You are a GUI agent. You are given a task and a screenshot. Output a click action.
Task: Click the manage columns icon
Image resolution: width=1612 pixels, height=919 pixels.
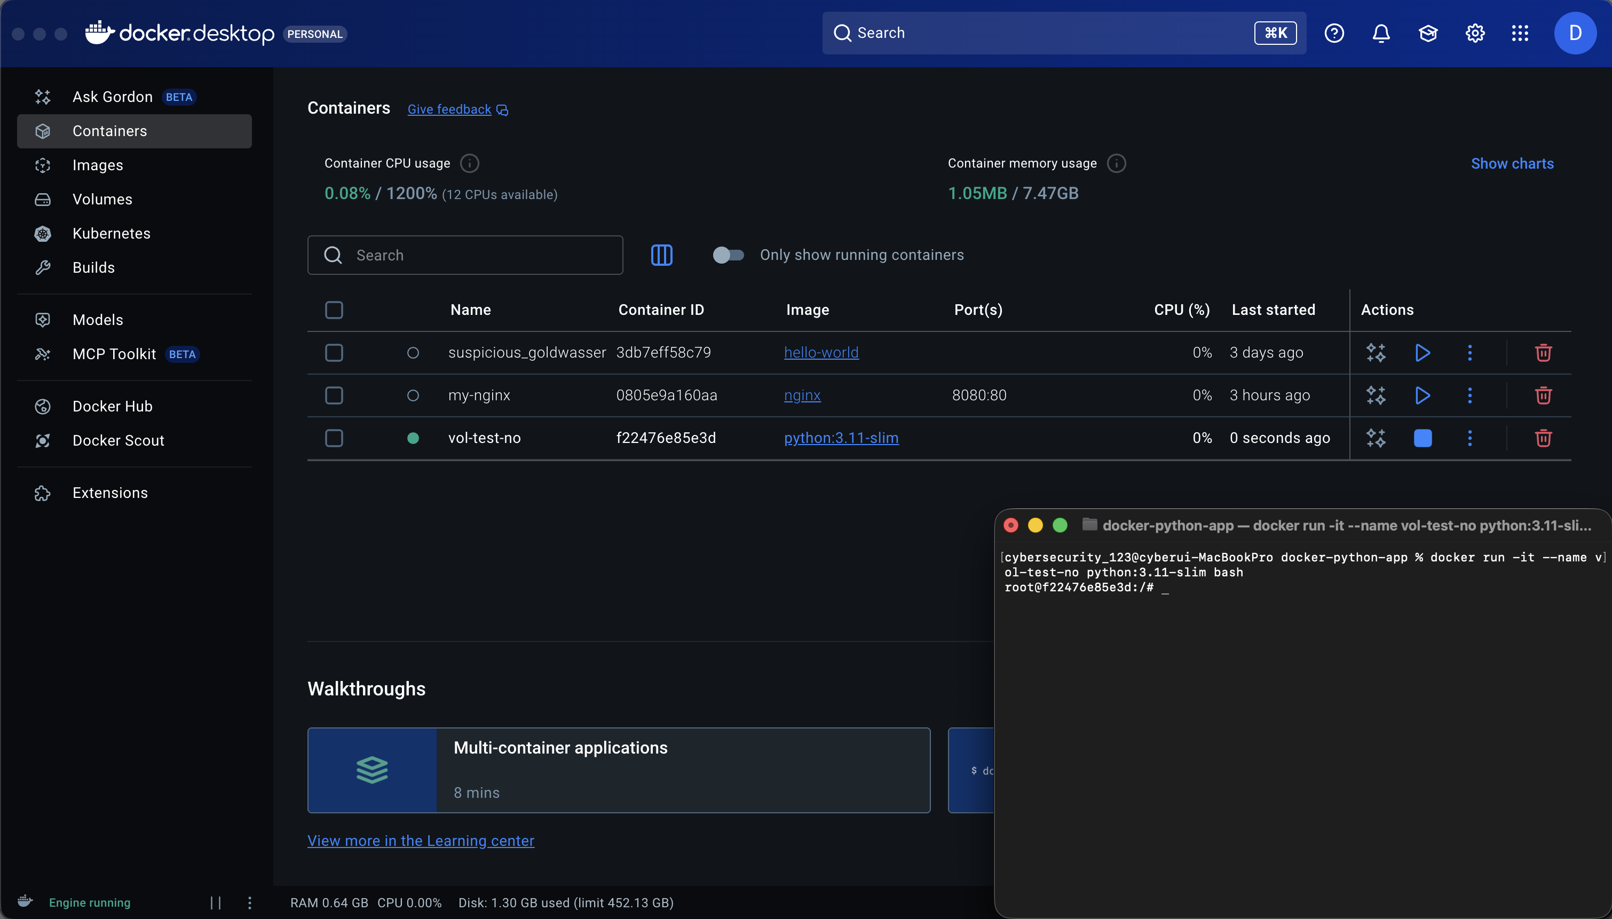coord(661,255)
